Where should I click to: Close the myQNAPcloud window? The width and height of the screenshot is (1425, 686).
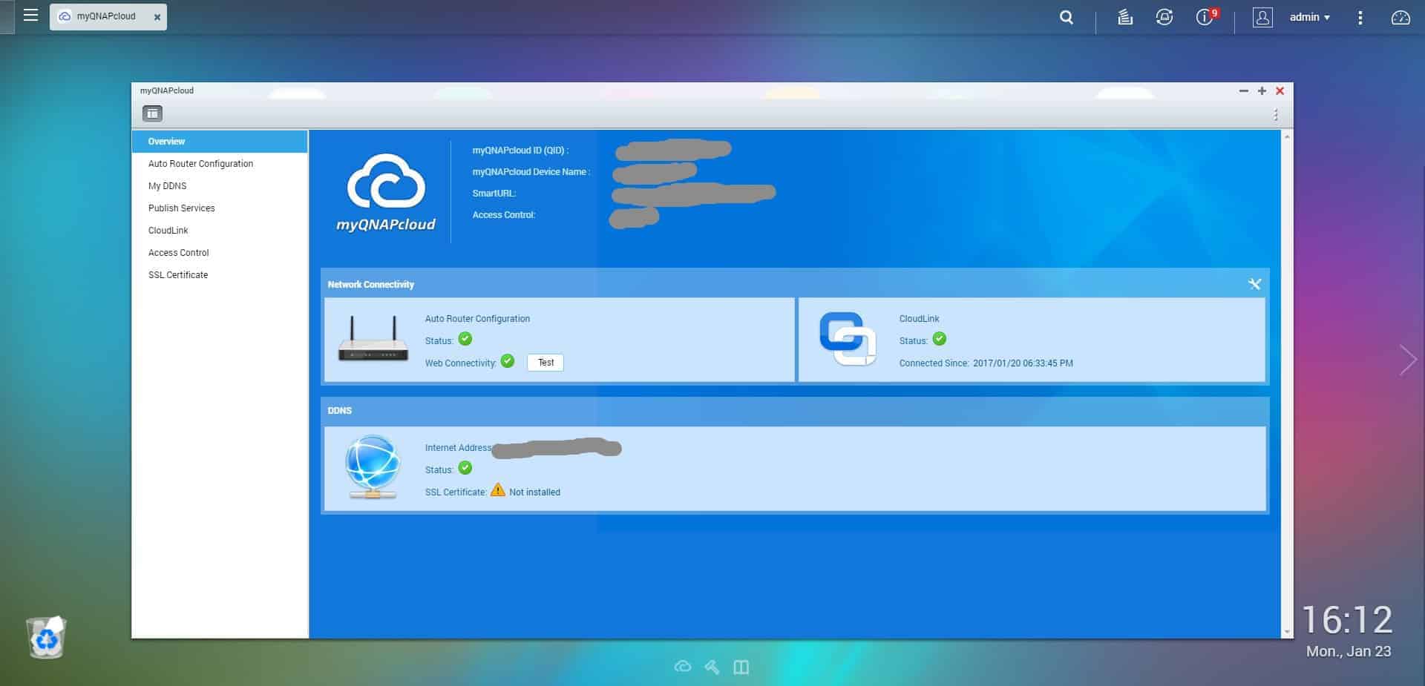(x=1280, y=90)
